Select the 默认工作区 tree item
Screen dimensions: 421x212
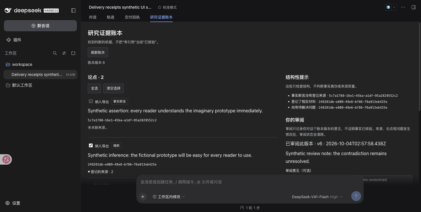tap(40, 85)
